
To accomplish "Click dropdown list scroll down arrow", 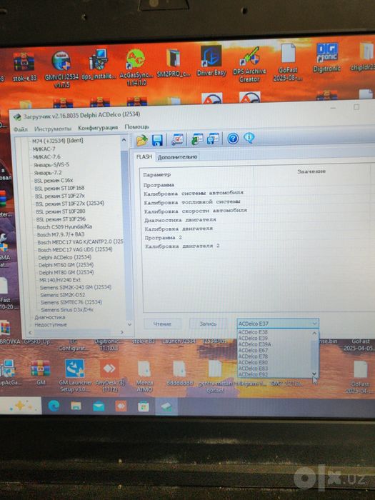I will [314, 374].
